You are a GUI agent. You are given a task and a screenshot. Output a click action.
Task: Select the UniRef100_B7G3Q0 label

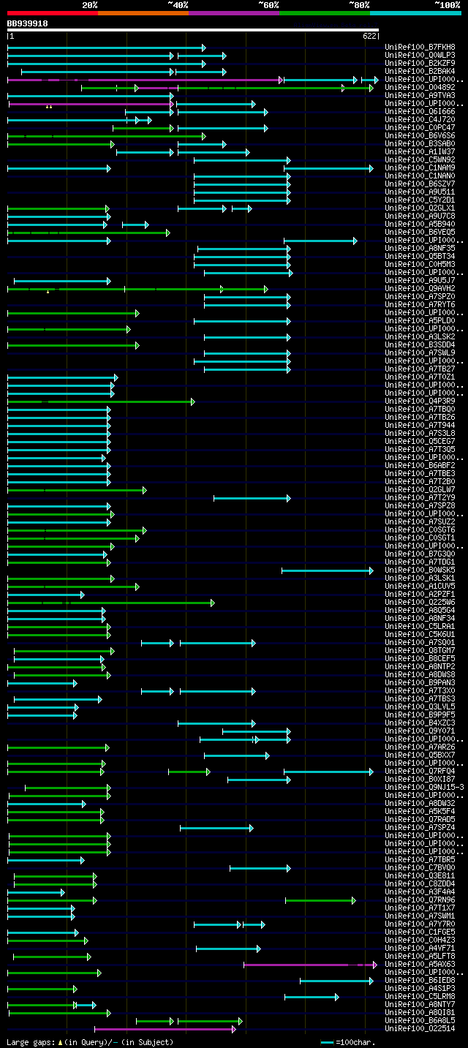coord(420,554)
